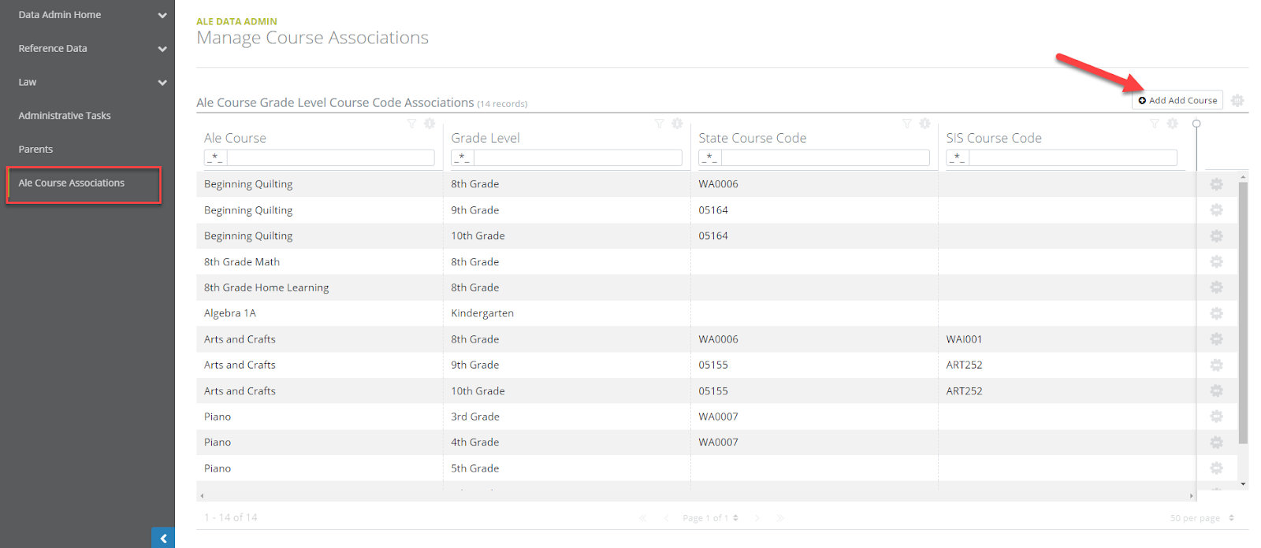Screen dimensions: 1261x548
Task: Click gear icon for Arts and Crafts 10th Grade row
Action: point(1216,391)
